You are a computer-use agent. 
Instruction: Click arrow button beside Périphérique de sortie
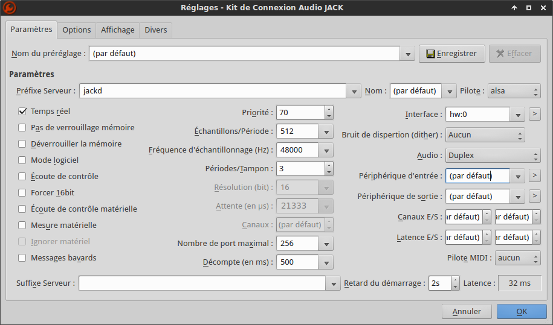tap(534, 196)
